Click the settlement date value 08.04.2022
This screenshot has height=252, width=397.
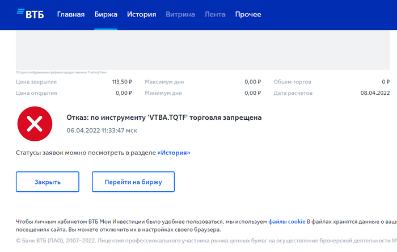point(375,93)
